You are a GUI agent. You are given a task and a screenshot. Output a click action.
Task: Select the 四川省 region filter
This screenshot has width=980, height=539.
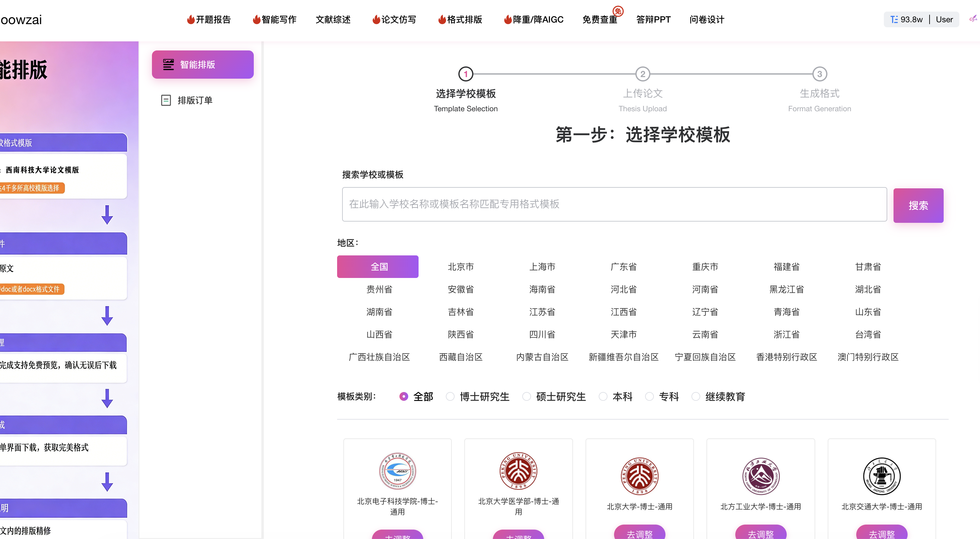[542, 334]
